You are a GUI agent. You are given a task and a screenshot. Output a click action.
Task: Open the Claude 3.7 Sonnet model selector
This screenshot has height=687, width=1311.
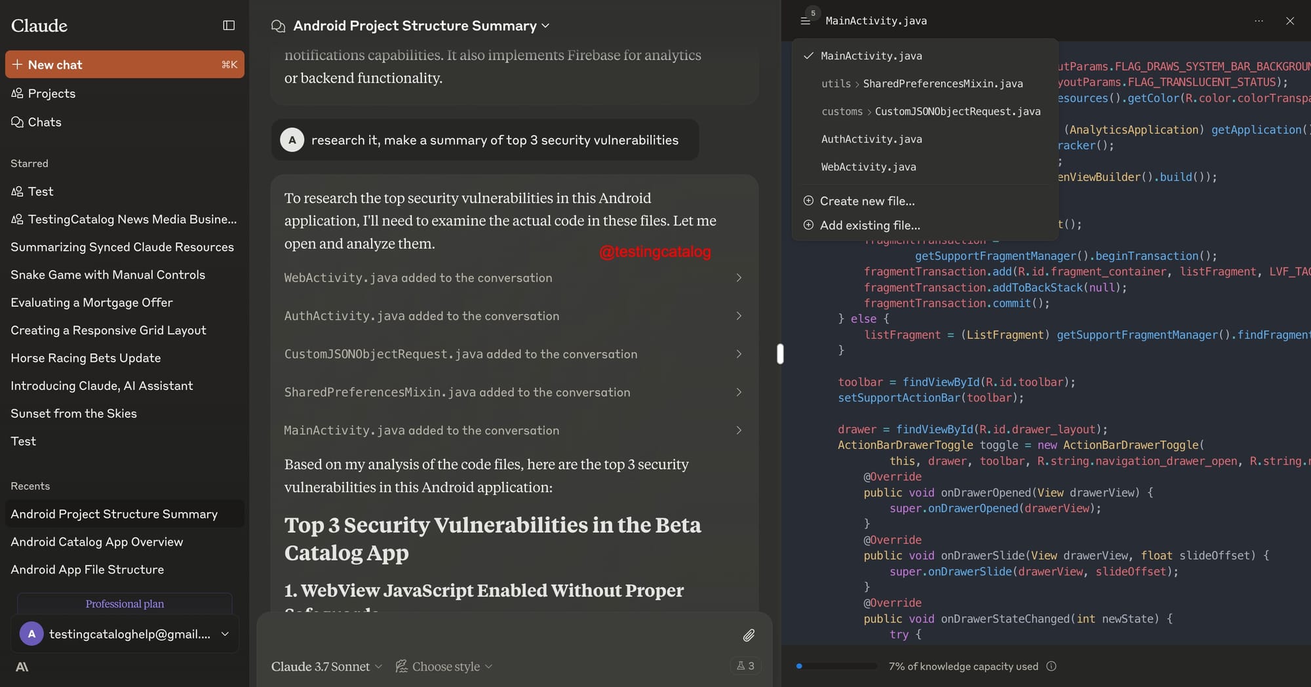(x=326, y=667)
